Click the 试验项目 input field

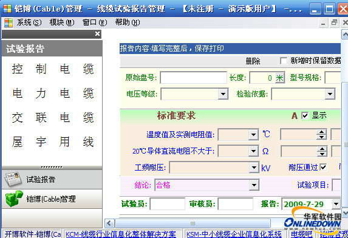click(x=336, y=185)
